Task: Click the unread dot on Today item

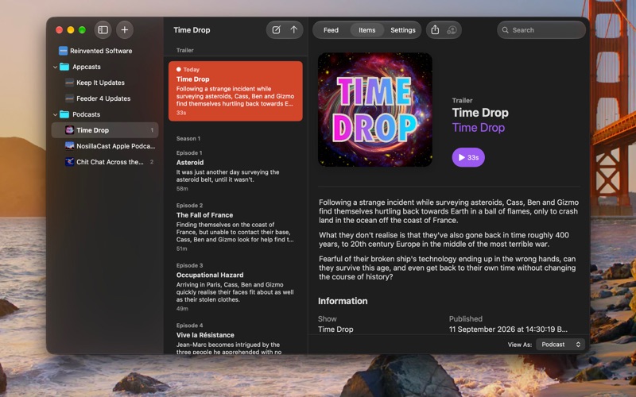Action: tap(178, 69)
